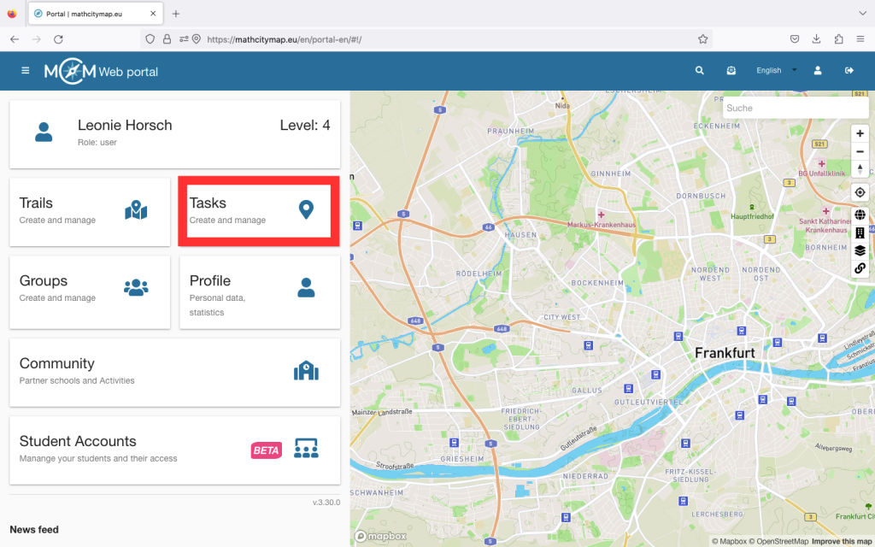Zoom in on the map
This screenshot has width=875, height=547.
(x=860, y=133)
